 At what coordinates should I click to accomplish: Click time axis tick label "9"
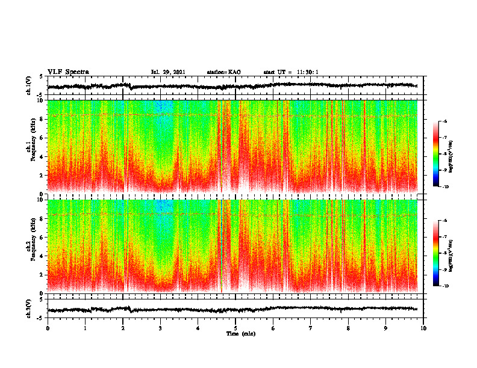(385, 328)
